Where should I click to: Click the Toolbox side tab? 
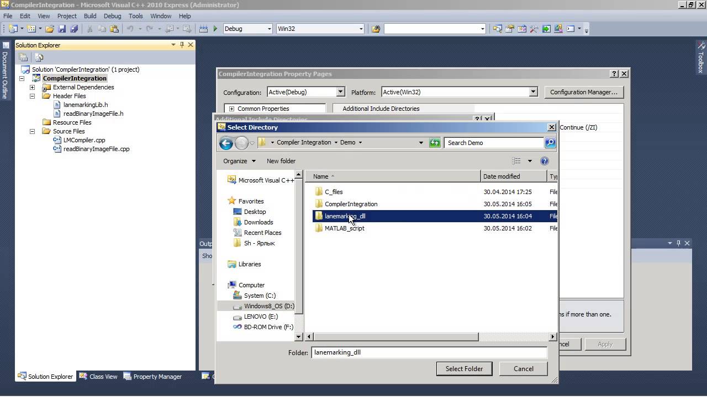tap(701, 58)
